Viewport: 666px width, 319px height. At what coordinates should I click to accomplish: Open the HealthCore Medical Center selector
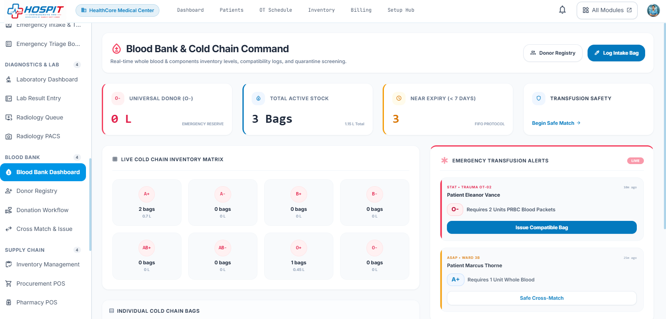[117, 10]
